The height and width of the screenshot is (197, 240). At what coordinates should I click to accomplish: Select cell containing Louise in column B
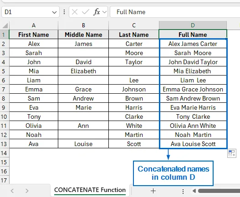83,144
